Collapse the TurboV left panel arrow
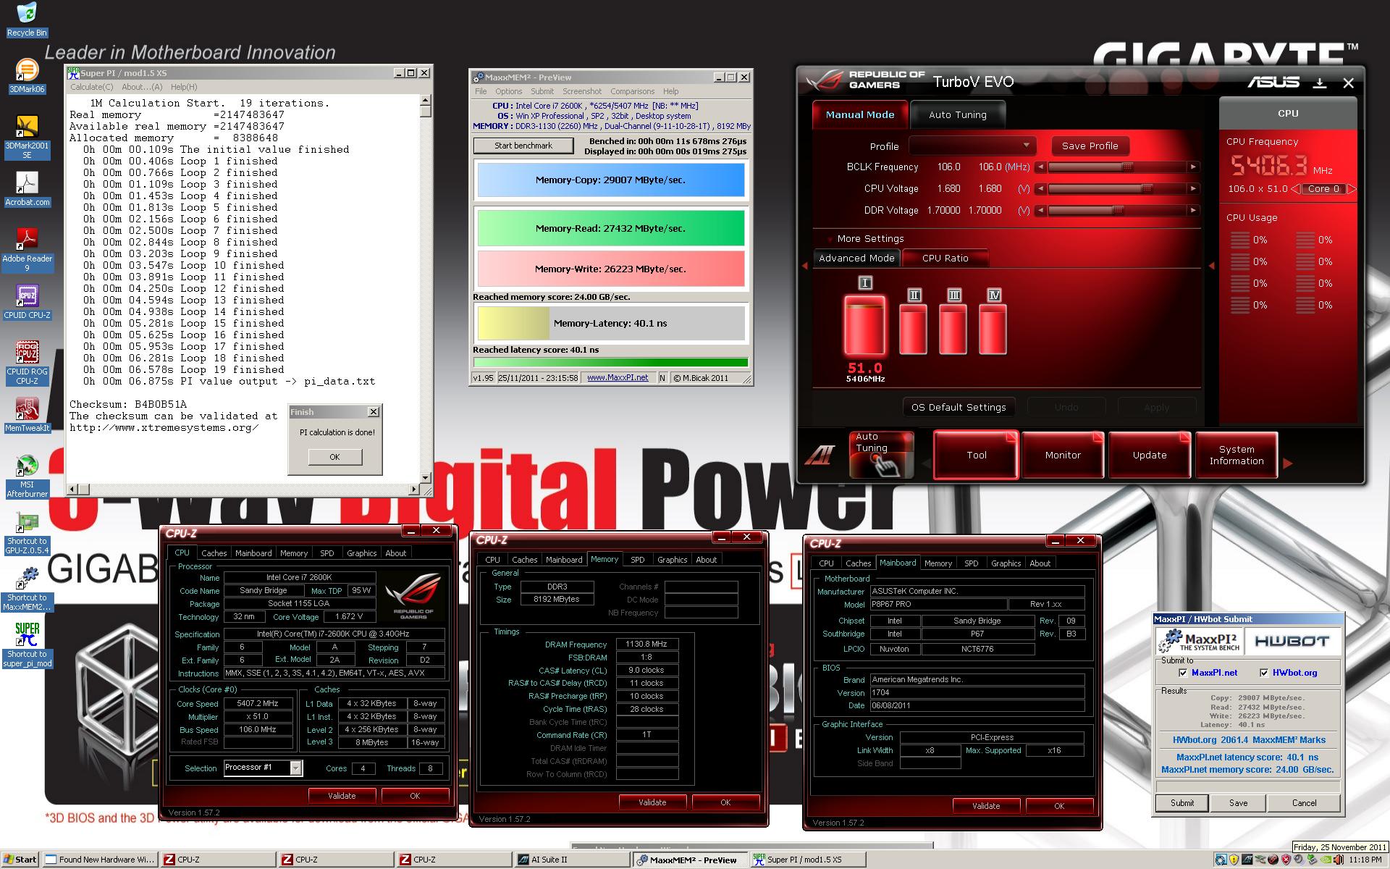This screenshot has height=869, width=1390. (x=804, y=266)
